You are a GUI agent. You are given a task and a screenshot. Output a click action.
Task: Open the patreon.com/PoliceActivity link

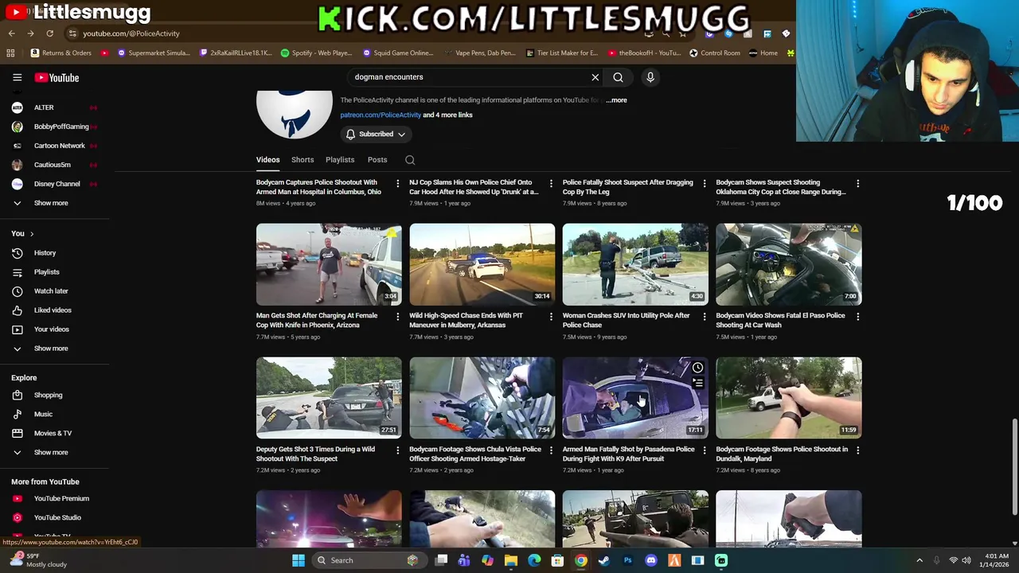(x=381, y=115)
